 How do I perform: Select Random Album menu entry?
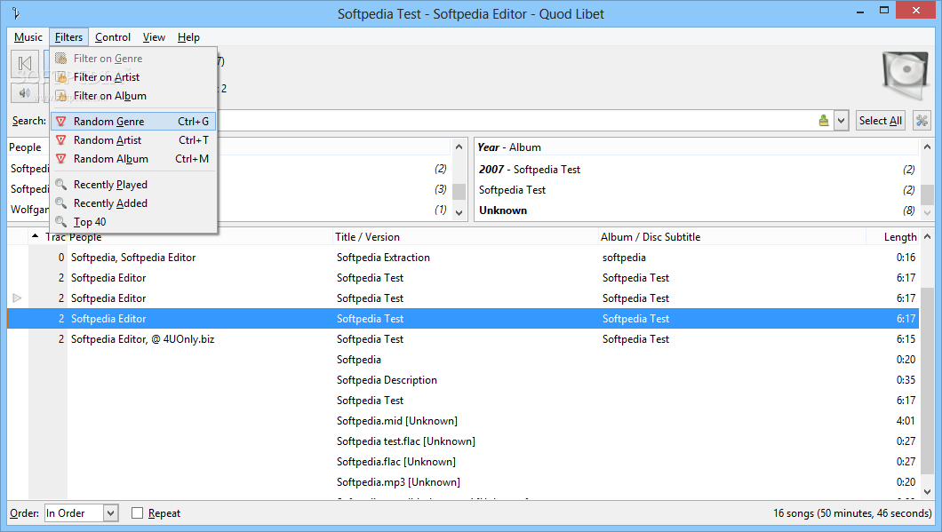(133, 158)
